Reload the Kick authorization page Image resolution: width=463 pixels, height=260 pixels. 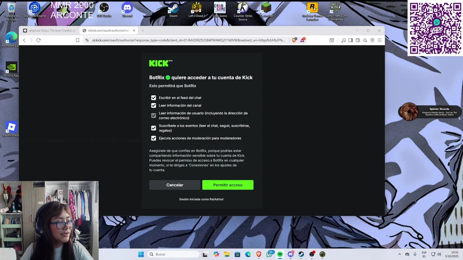point(38,40)
